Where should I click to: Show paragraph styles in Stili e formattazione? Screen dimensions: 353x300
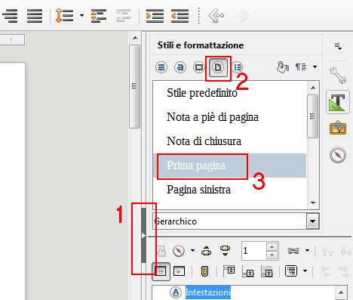(x=161, y=67)
